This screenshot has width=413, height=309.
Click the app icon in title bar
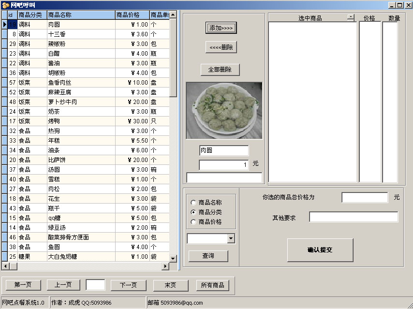tap(5, 5)
